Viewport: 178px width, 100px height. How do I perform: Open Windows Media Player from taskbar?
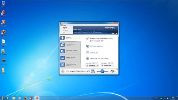pos(19,98)
